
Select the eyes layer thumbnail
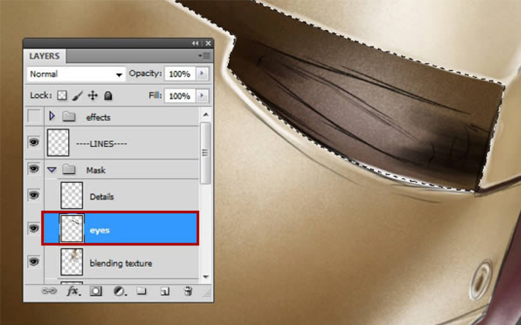pyautogui.click(x=72, y=228)
